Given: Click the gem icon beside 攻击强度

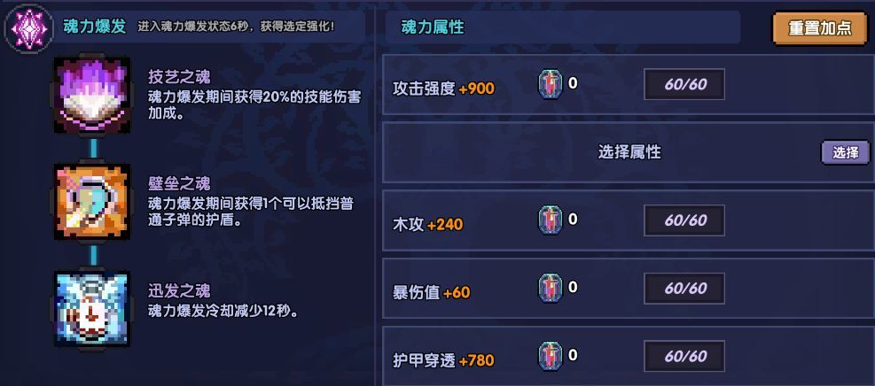Looking at the screenshot, I should 551,84.
